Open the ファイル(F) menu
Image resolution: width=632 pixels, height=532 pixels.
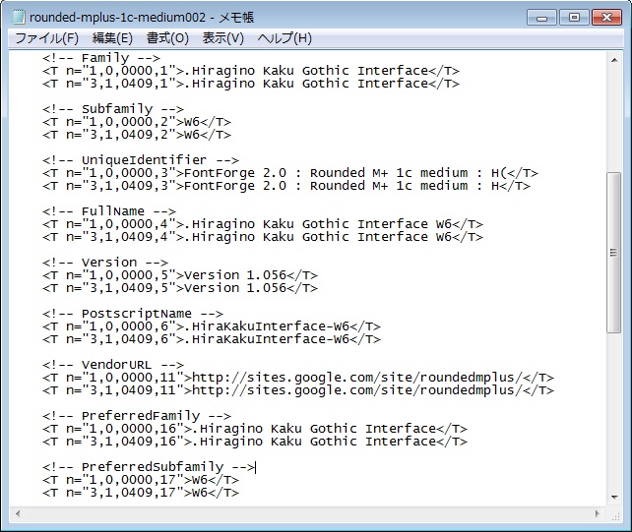click(x=46, y=38)
